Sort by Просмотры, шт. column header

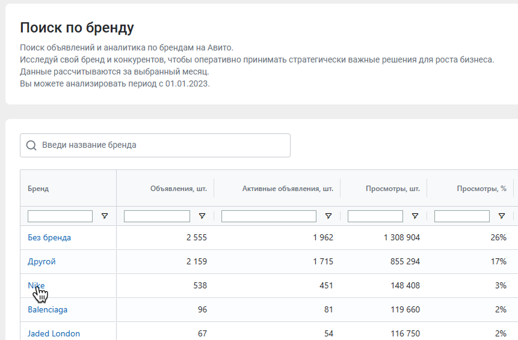coord(393,189)
